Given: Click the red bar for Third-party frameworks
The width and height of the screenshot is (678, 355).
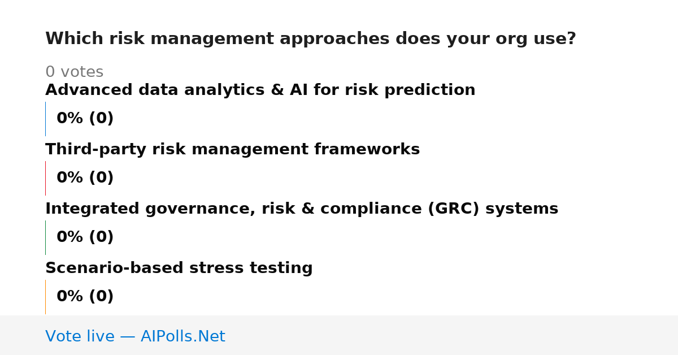Looking at the screenshot, I should [46, 178].
